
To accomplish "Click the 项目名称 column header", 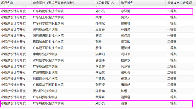I will (x=7, y=3).
